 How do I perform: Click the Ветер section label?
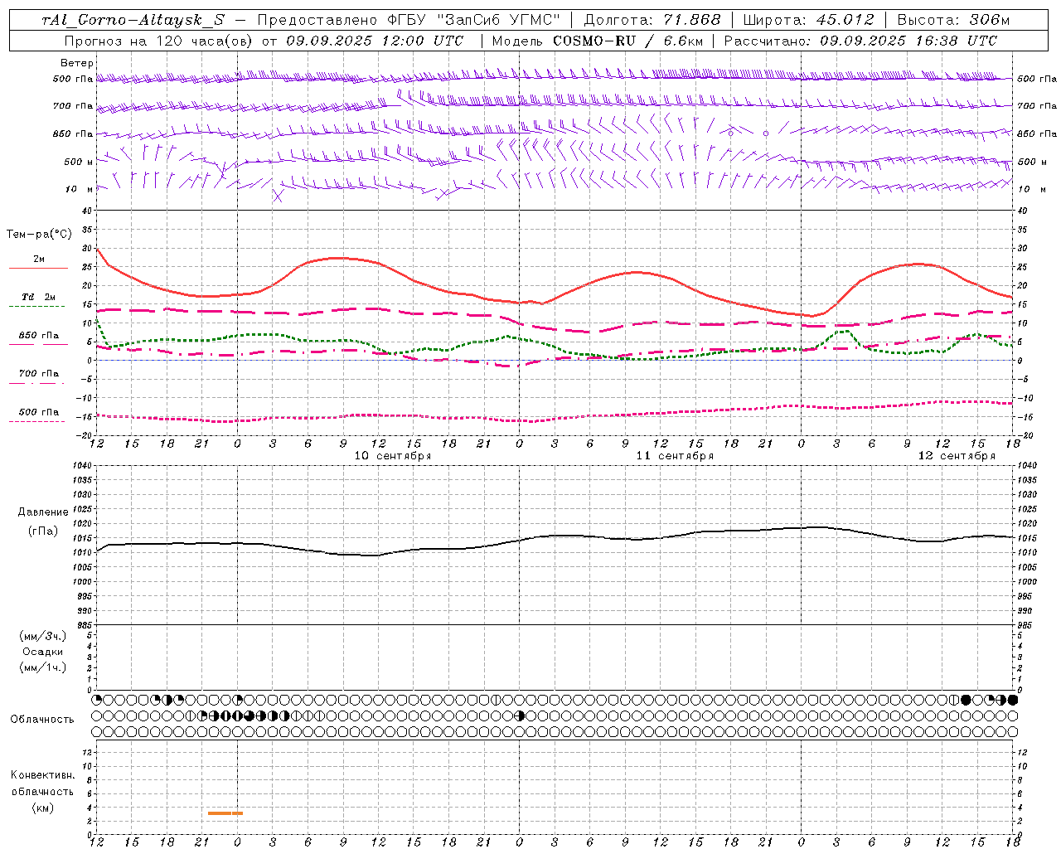click(77, 63)
